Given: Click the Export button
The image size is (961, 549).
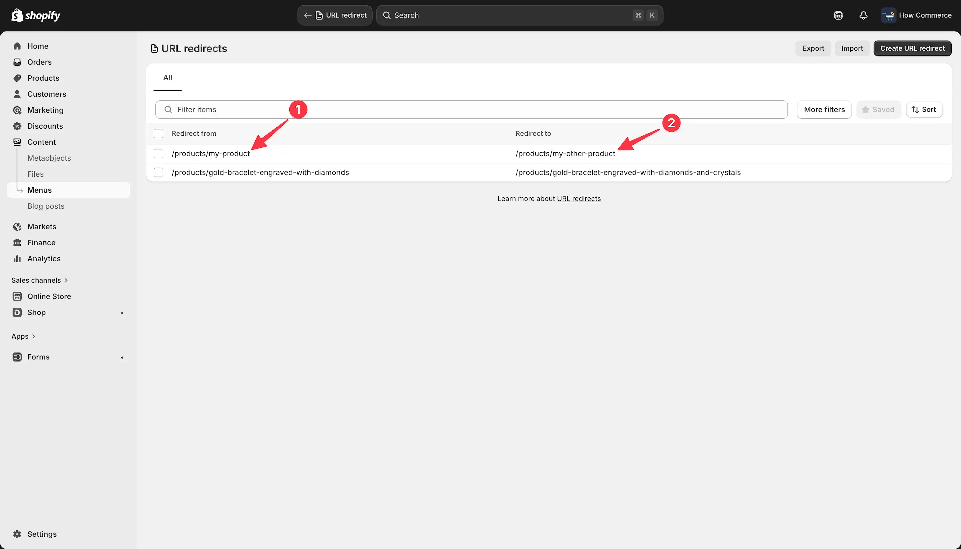Looking at the screenshot, I should pos(813,48).
